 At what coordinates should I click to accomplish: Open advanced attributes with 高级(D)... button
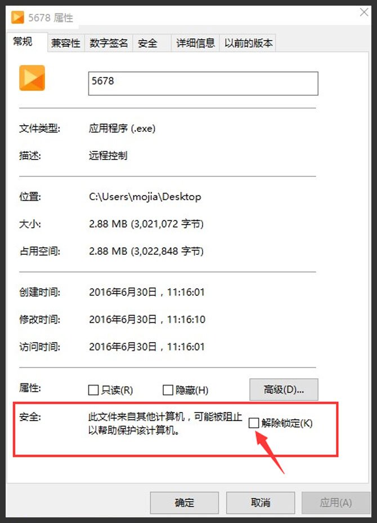284,389
